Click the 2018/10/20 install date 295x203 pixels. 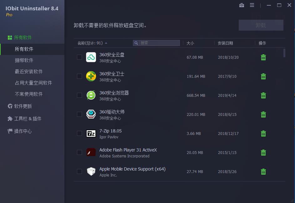tap(228, 57)
